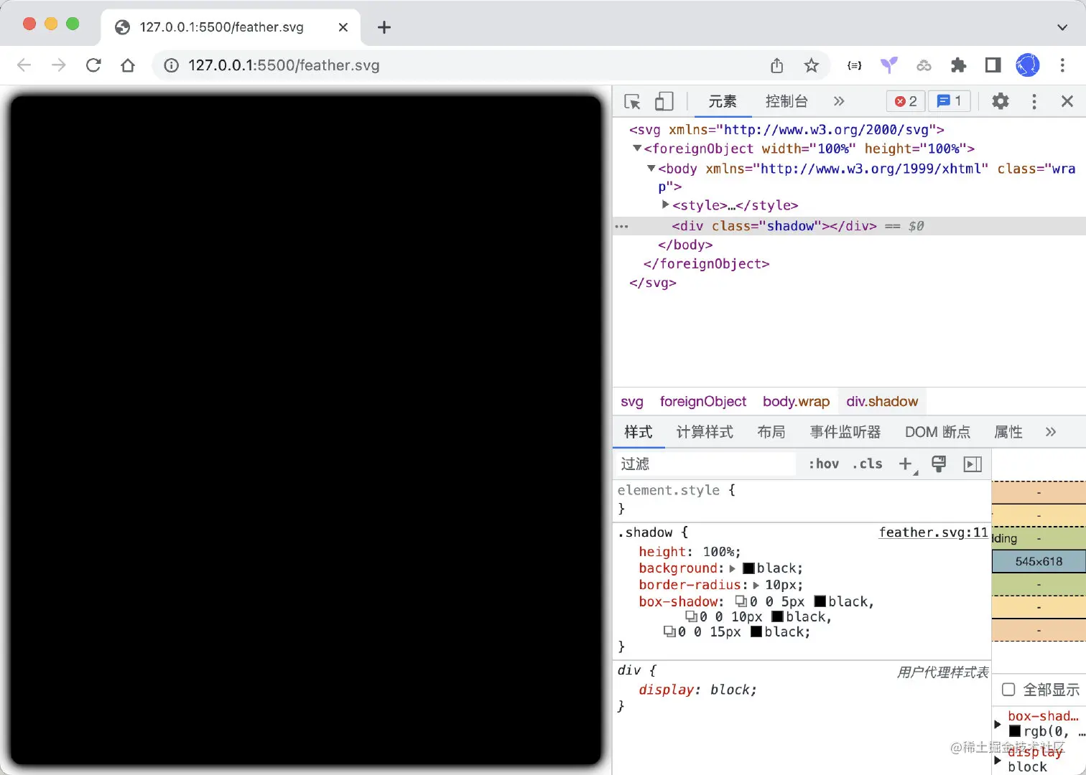
Task: Open tab search chevron
Action: click(1062, 27)
